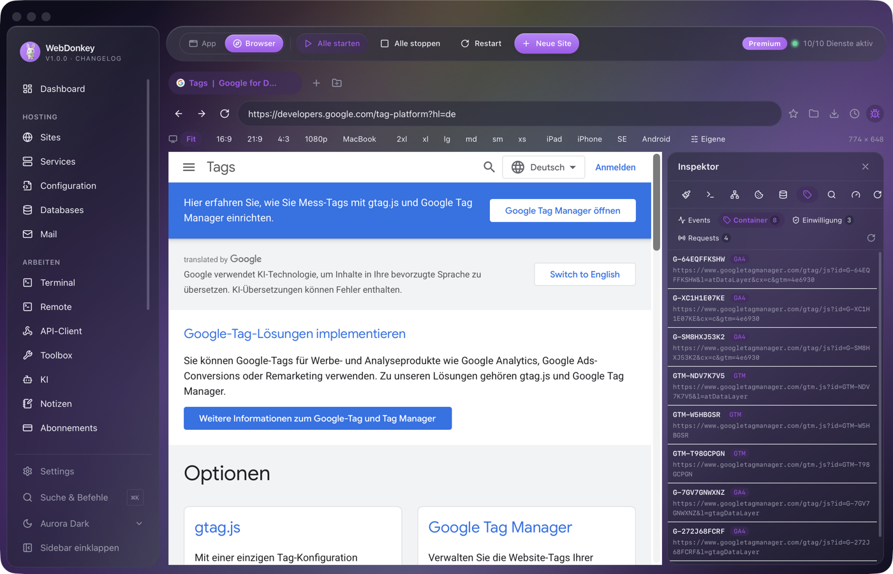Create a new tab group folder
The image size is (893, 574).
[x=337, y=83]
